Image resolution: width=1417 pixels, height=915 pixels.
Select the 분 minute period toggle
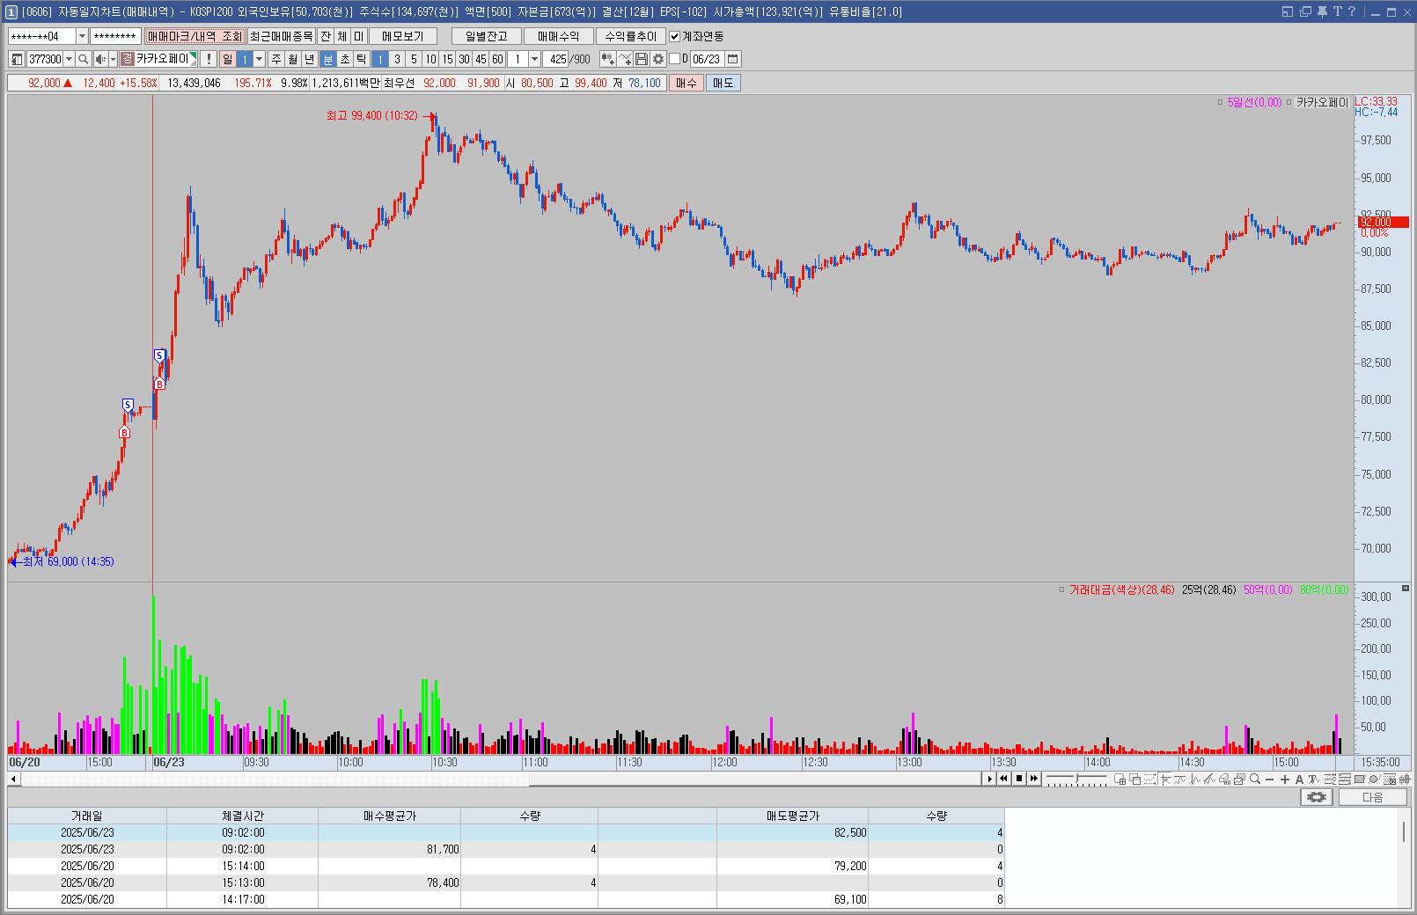coord(328,59)
